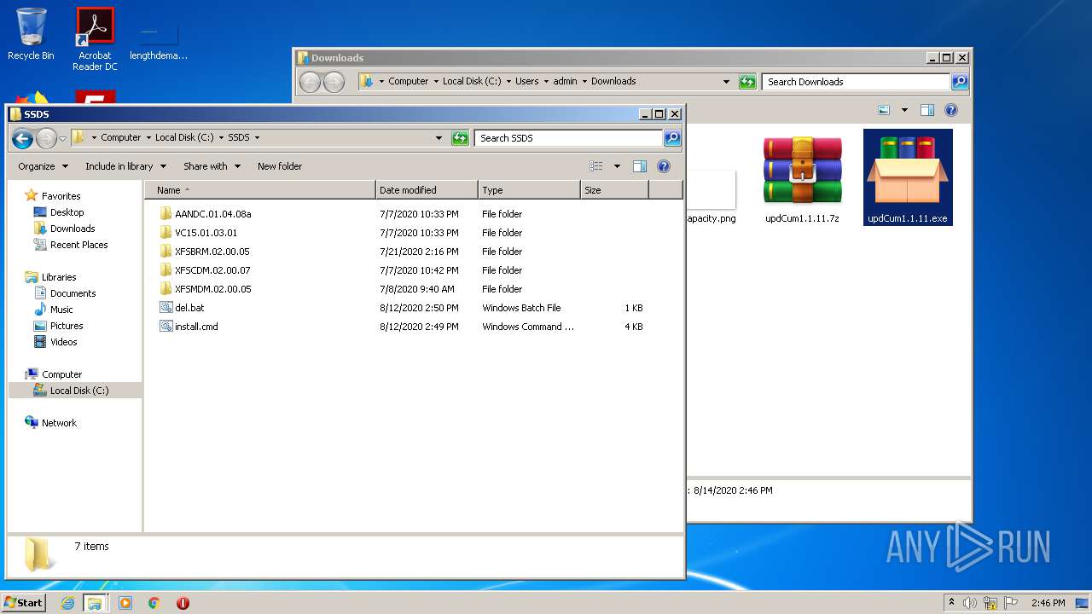This screenshot has height=614, width=1092.
Task: Open Acrobat Reader DC desktop shortcut
Action: coord(95,39)
